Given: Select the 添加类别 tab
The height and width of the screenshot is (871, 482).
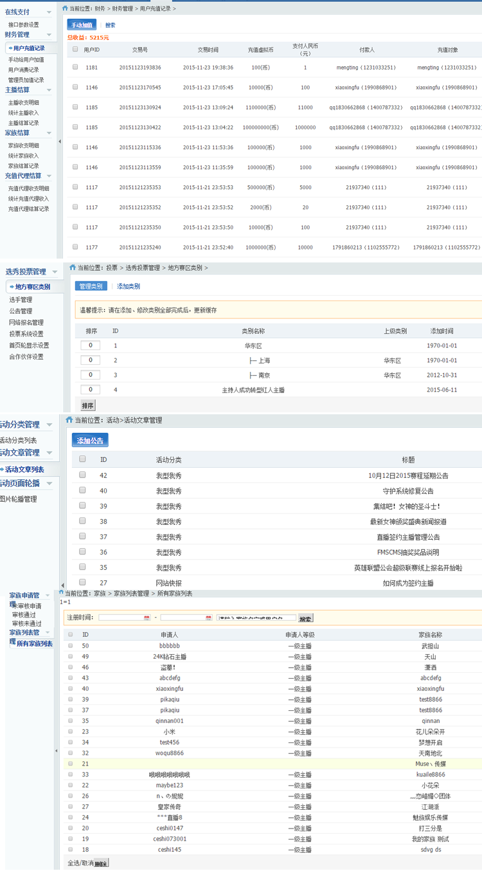Looking at the screenshot, I should click(129, 286).
